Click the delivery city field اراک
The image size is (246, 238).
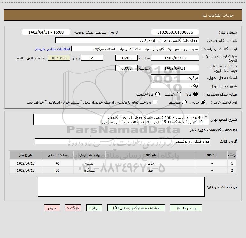pos(175,86)
